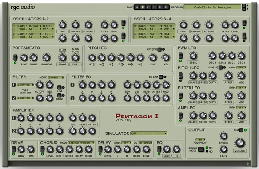Select bank C
Screen dimensions: 259x169
pos(149,7)
